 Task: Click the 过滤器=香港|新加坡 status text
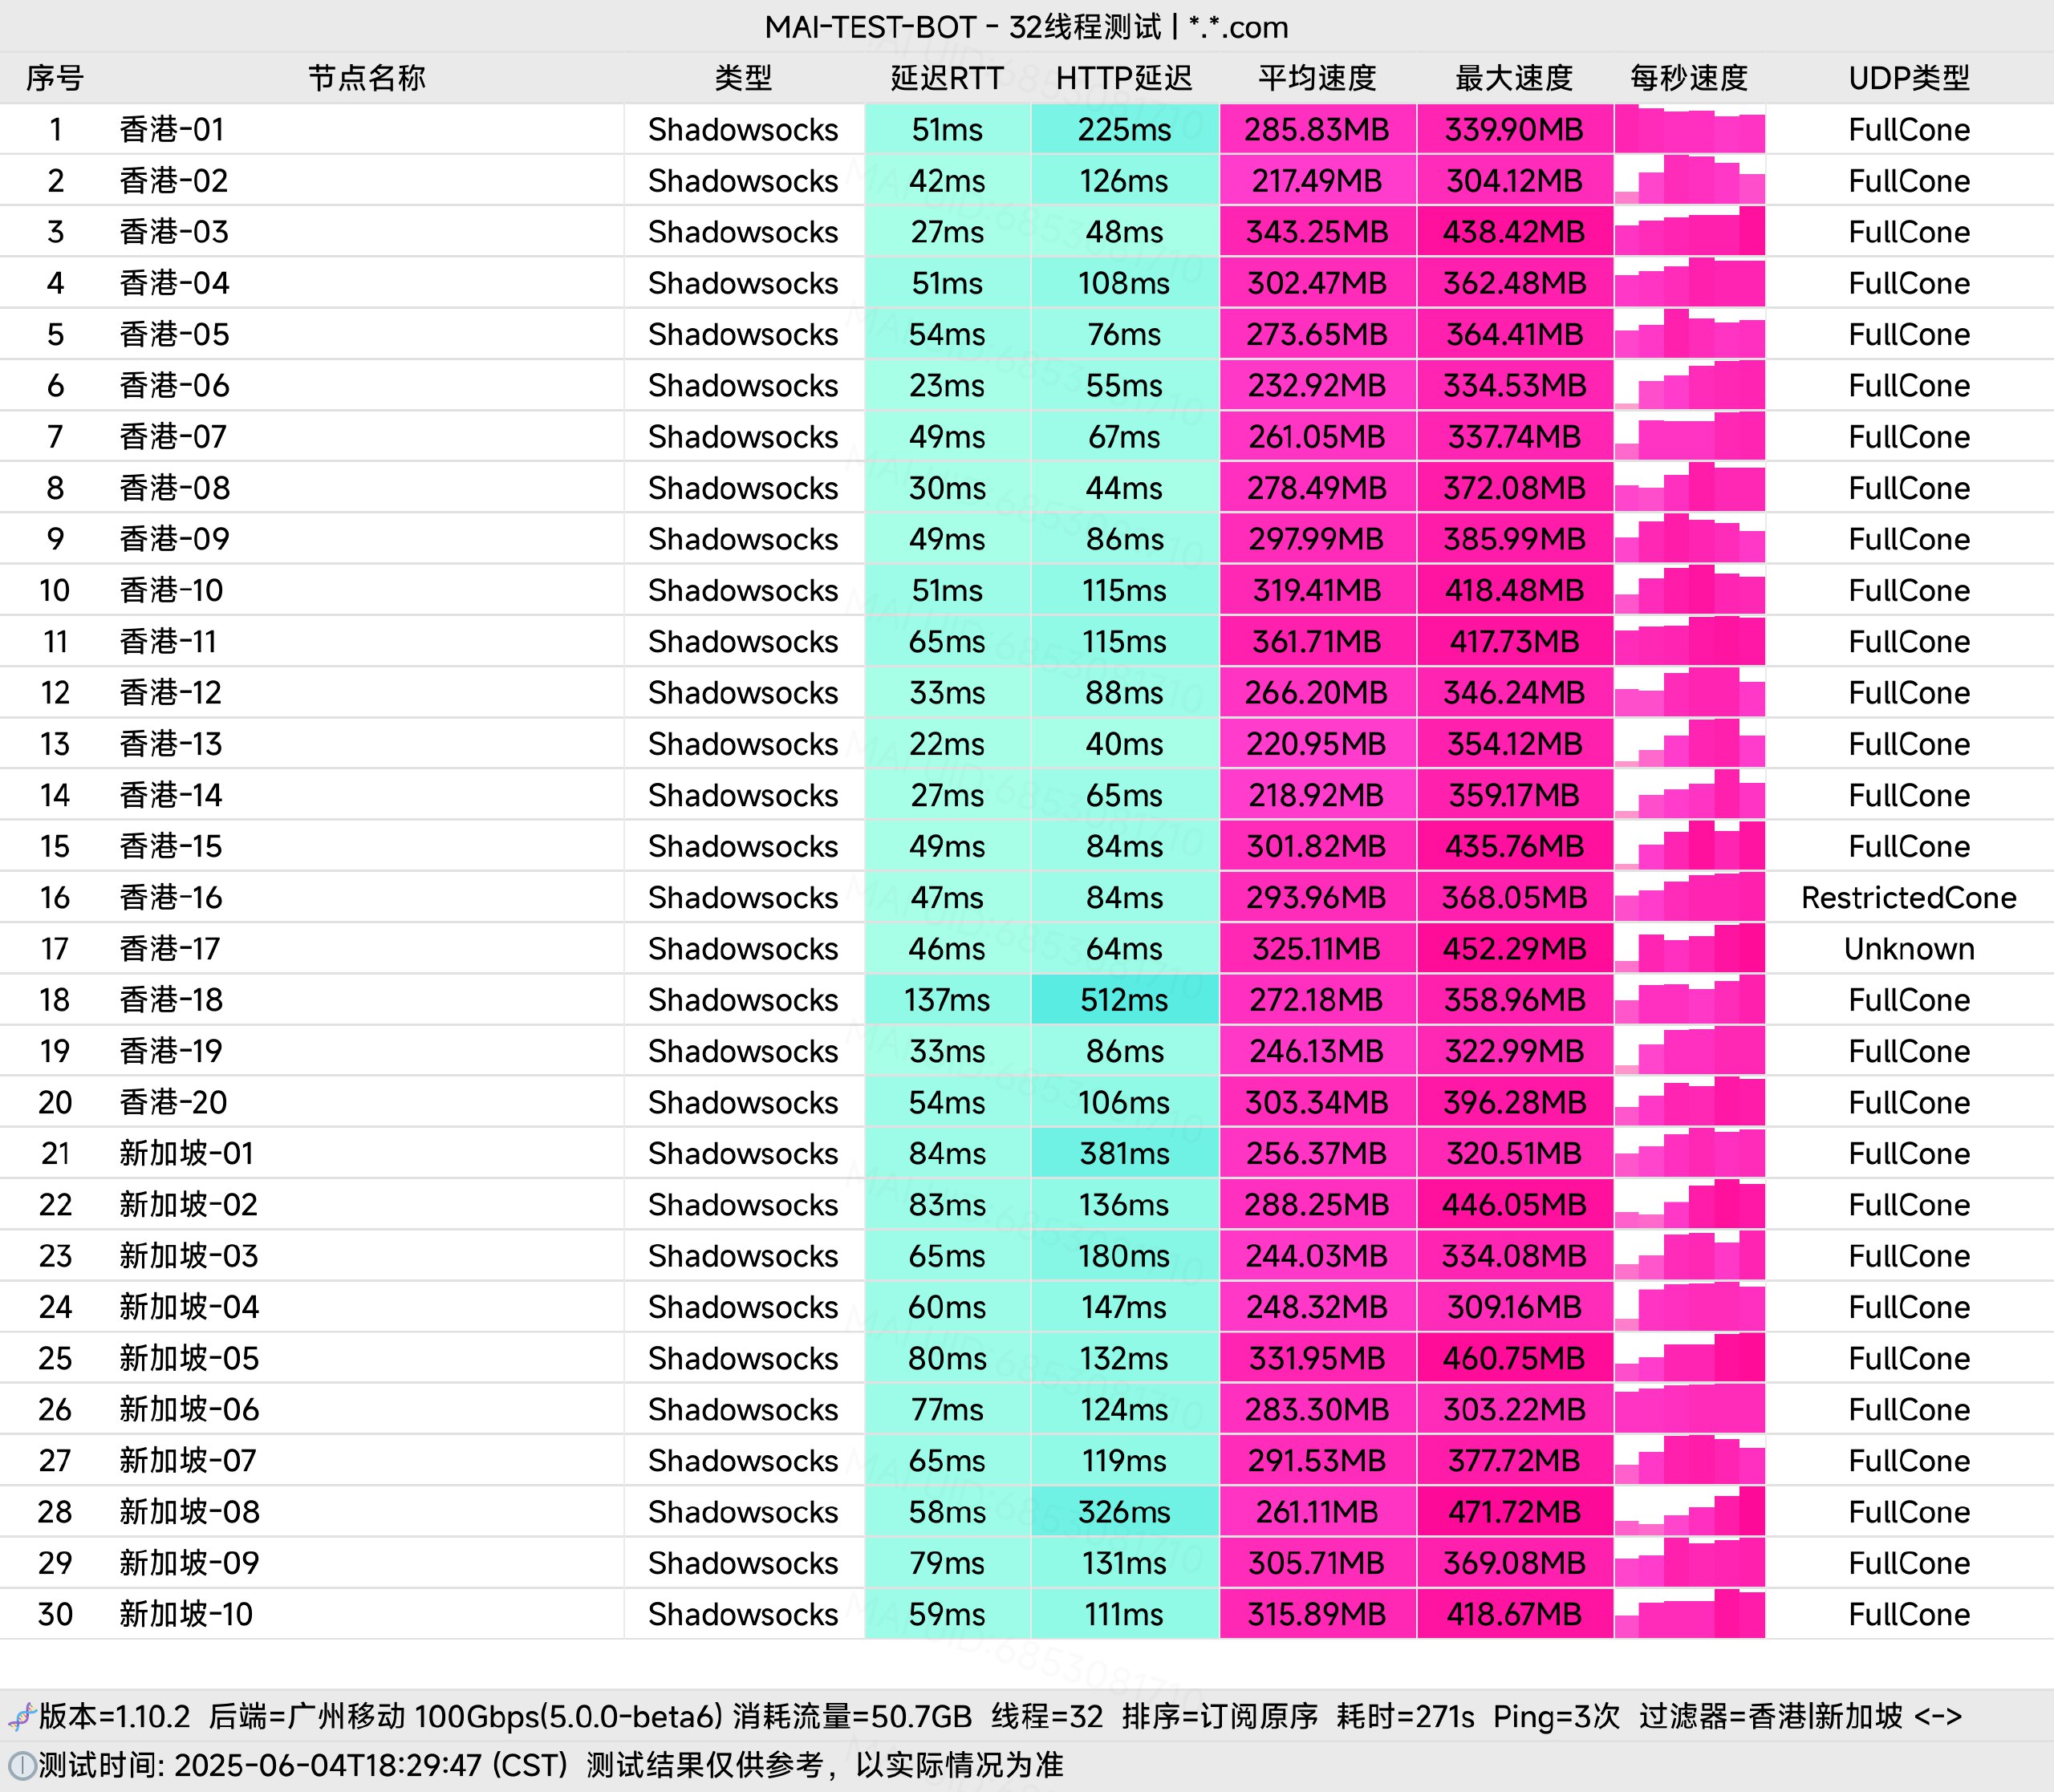[1770, 1717]
